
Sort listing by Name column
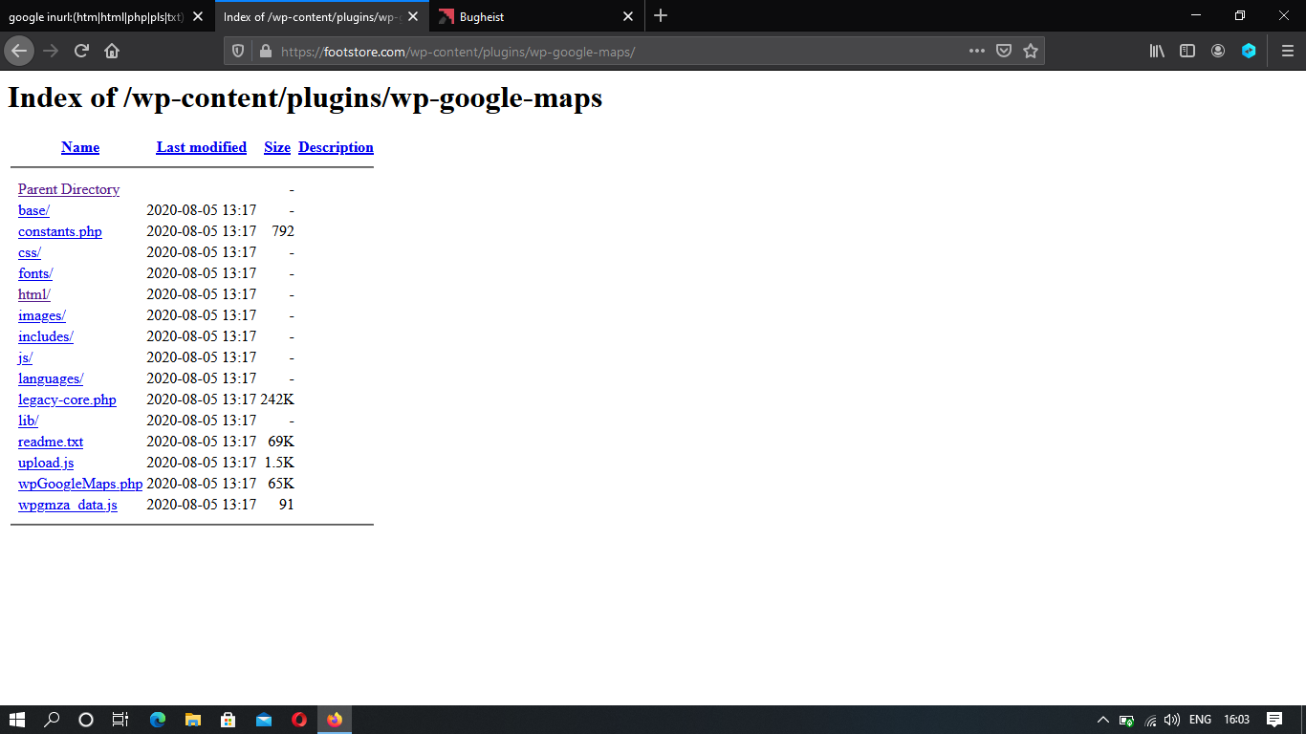point(80,147)
